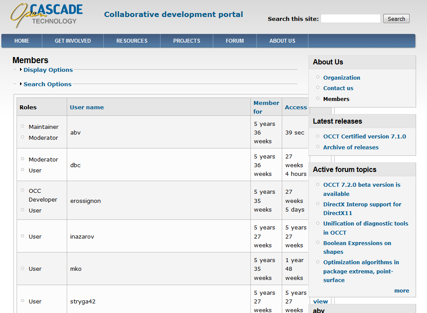Viewport: 427px width, 313px height.
Task: Open the GET INVOLVED menu
Action: [x=73, y=41]
